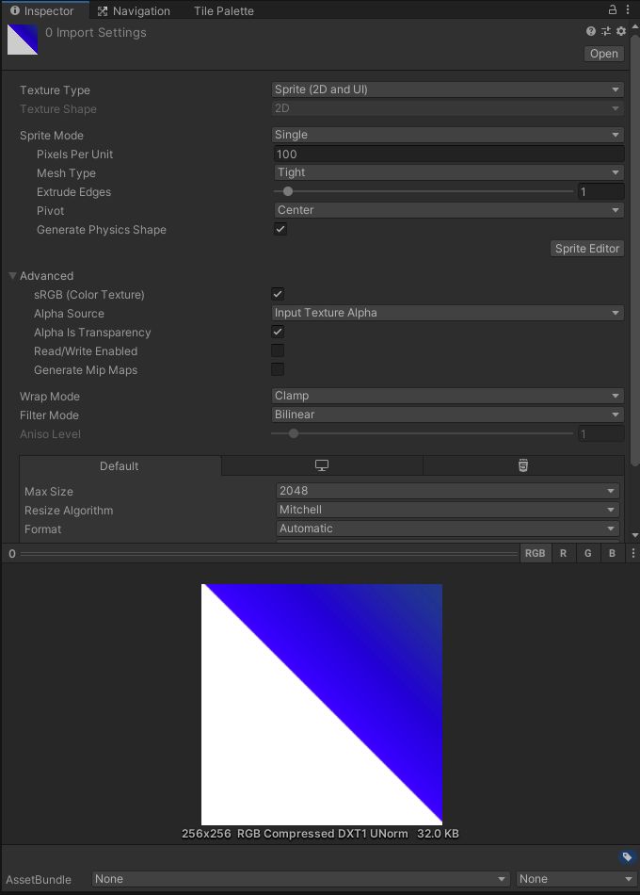Toggle the B channel preview button

click(x=612, y=553)
